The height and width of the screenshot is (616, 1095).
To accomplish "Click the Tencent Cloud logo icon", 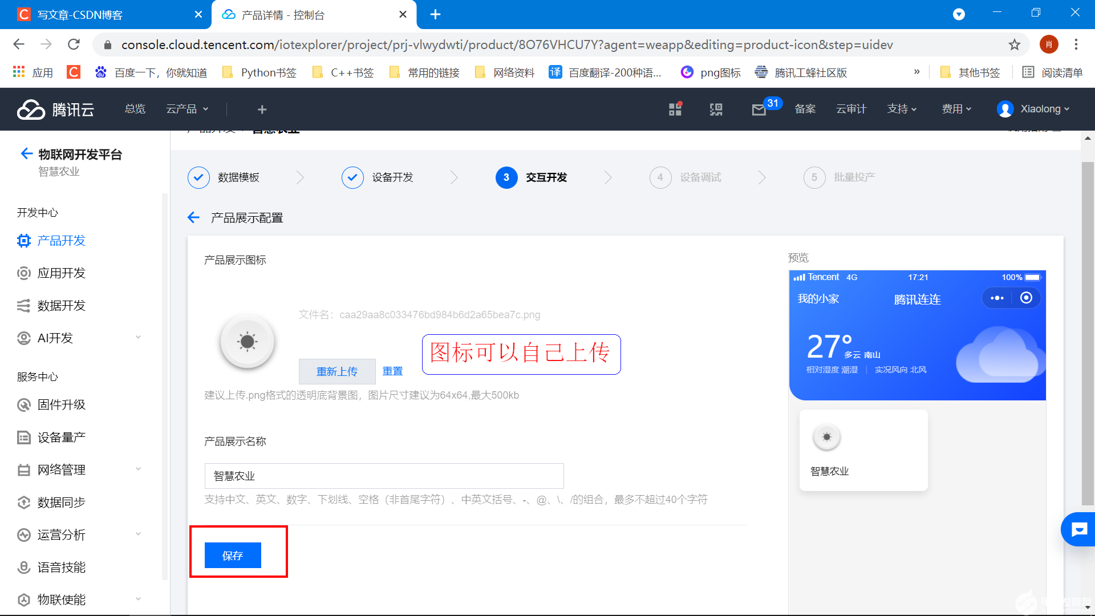I will coord(31,109).
